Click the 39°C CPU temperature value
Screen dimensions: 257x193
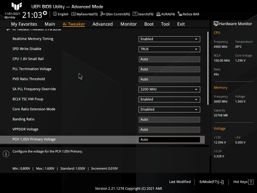[x=238, y=47]
